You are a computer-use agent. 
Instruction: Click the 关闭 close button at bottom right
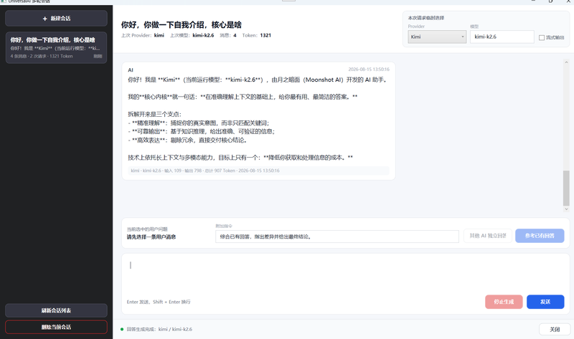click(x=555, y=329)
